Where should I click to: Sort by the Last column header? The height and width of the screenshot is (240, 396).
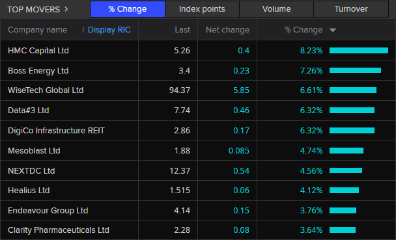pyautogui.click(x=182, y=30)
